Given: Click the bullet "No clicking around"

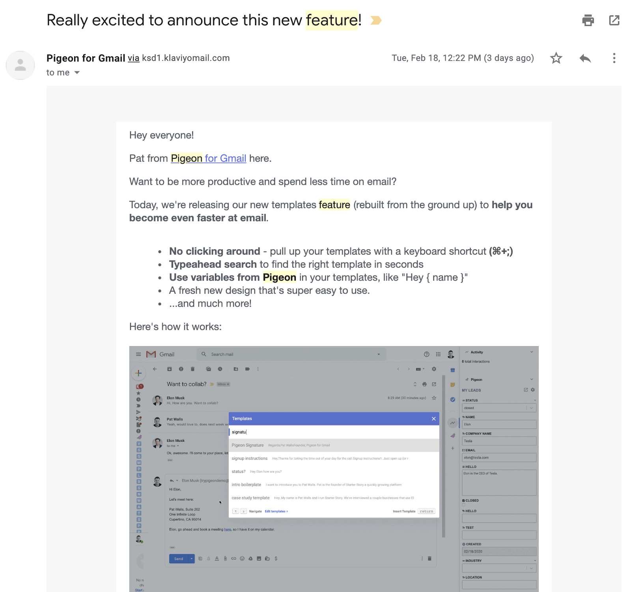Looking at the screenshot, I should tap(341, 251).
